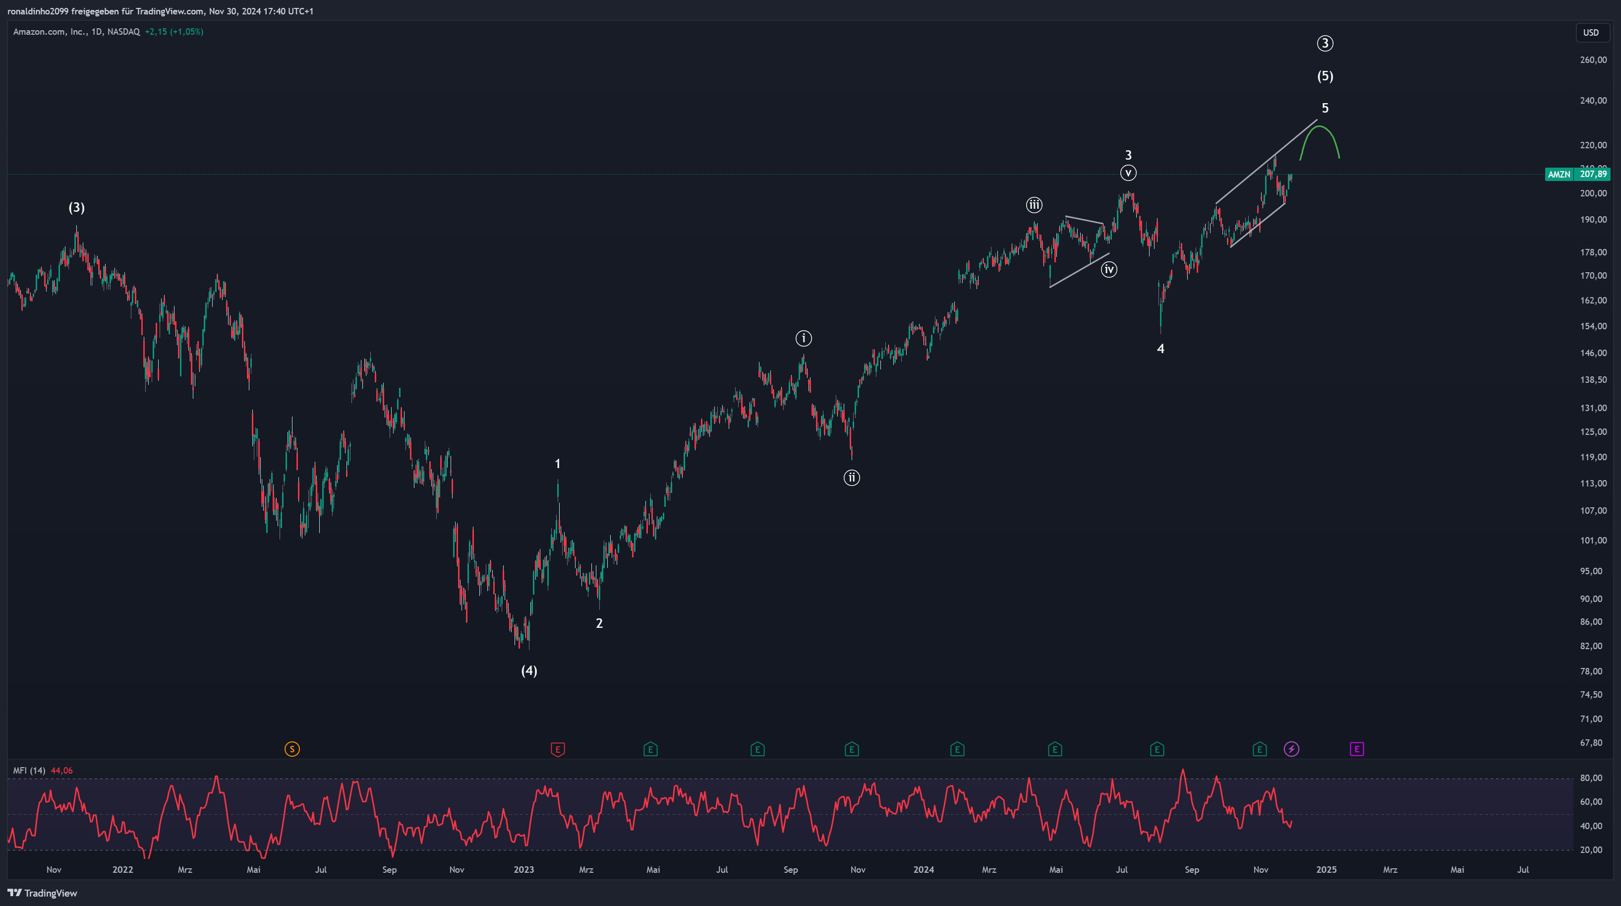
Task: Click the 80,00 level on MFI scale
Action: [1591, 778]
